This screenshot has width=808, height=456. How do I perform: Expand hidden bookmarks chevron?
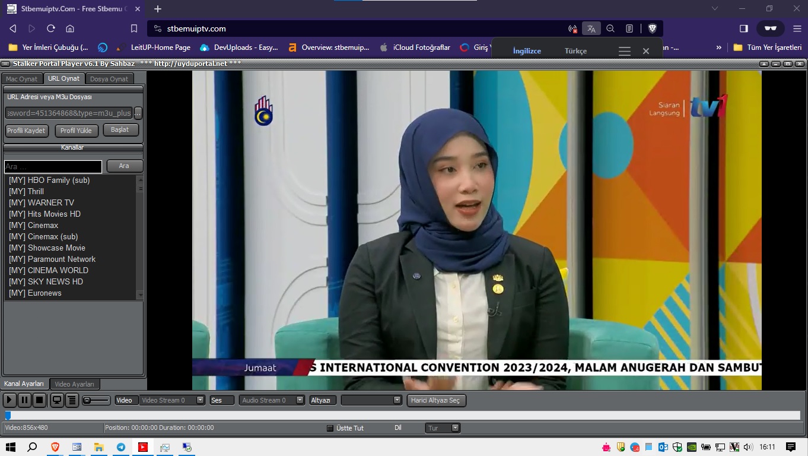pos(719,47)
